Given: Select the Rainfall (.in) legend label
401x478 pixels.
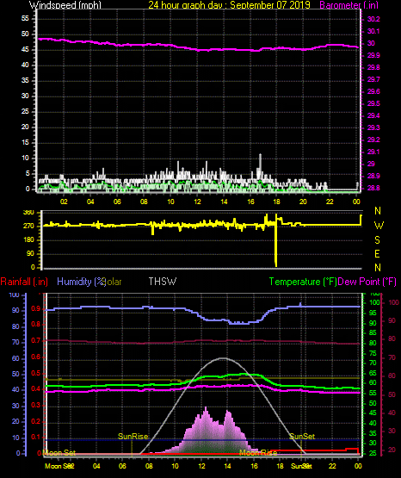Looking at the screenshot, I should tap(24, 282).
